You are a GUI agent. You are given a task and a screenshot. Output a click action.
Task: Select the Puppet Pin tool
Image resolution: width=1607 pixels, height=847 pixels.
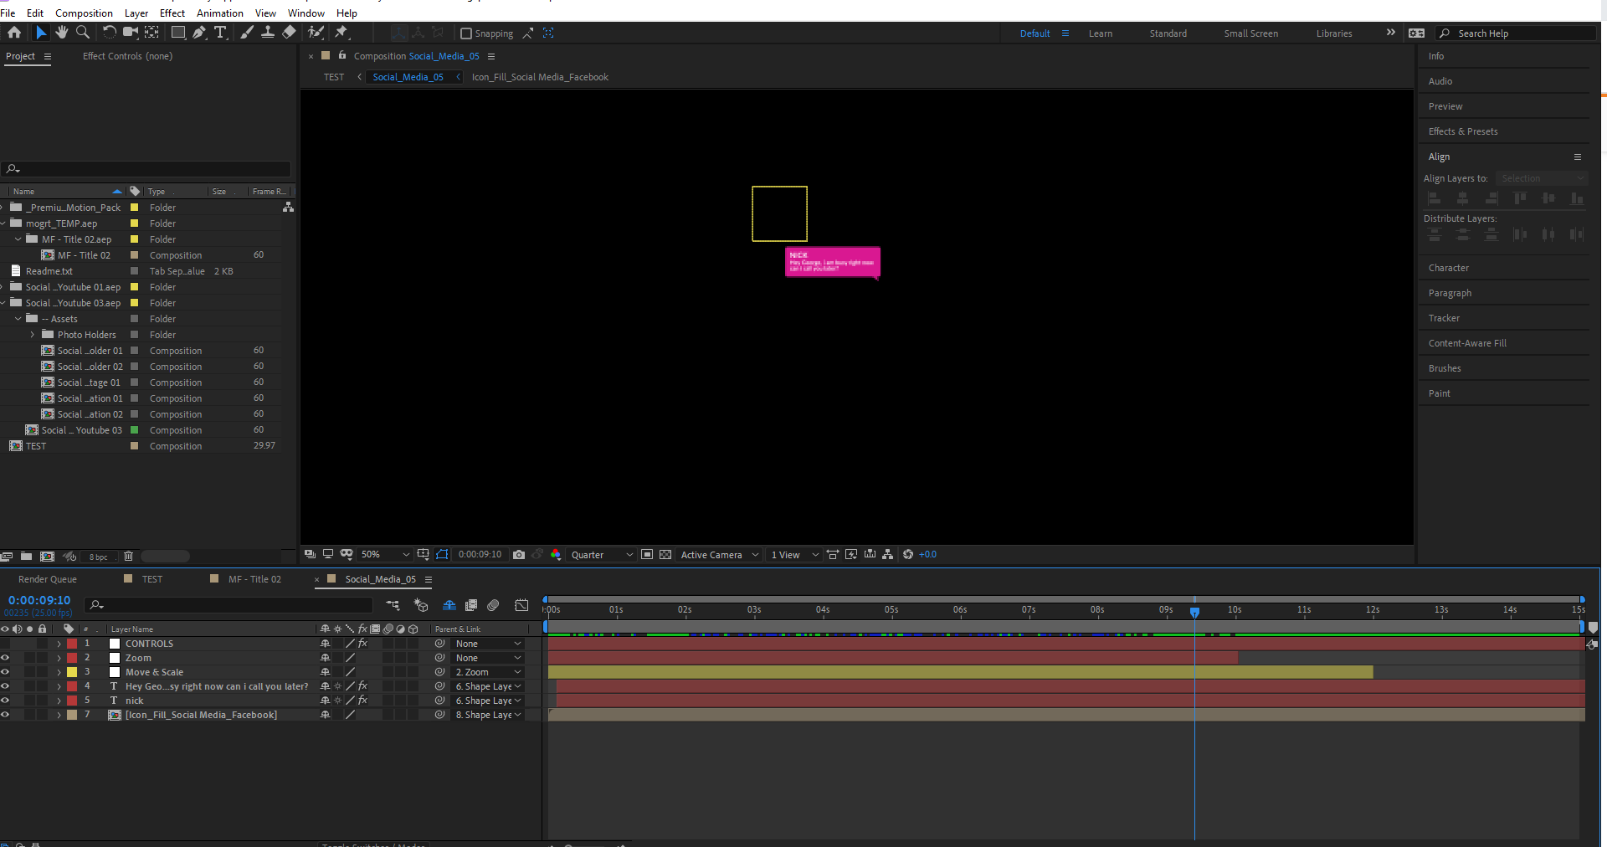[341, 33]
